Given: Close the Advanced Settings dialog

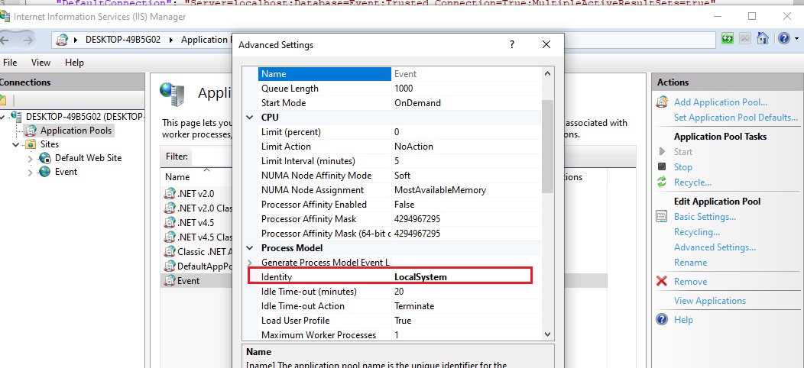Looking at the screenshot, I should click(x=546, y=44).
